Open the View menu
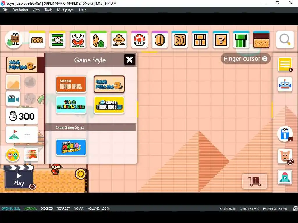298x223 pixels. click(x=36, y=10)
